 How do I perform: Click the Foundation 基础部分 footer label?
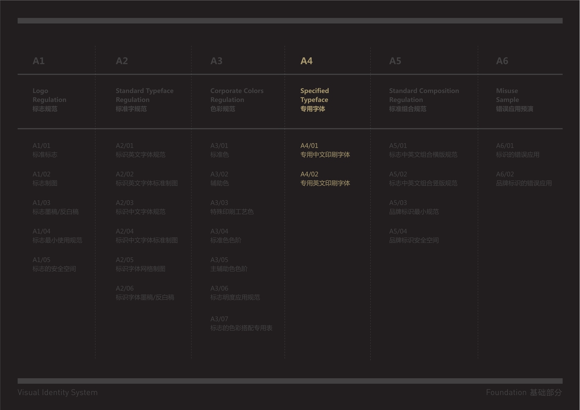[x=524, y=393]
